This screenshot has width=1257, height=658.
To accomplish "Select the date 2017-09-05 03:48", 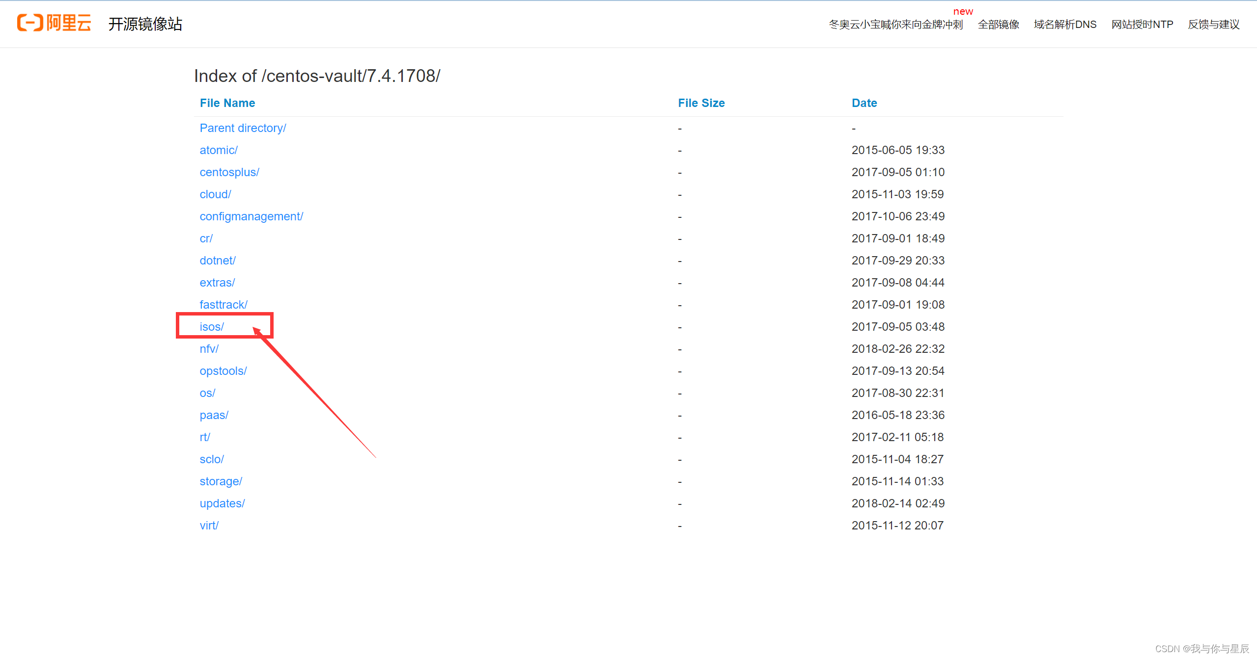I will 898,327.
